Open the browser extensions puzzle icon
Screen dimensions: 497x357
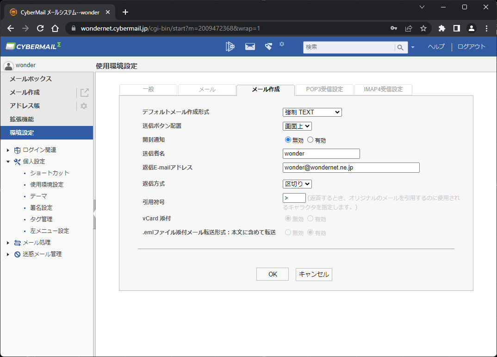pyautogui.click(x=442, y=28)
